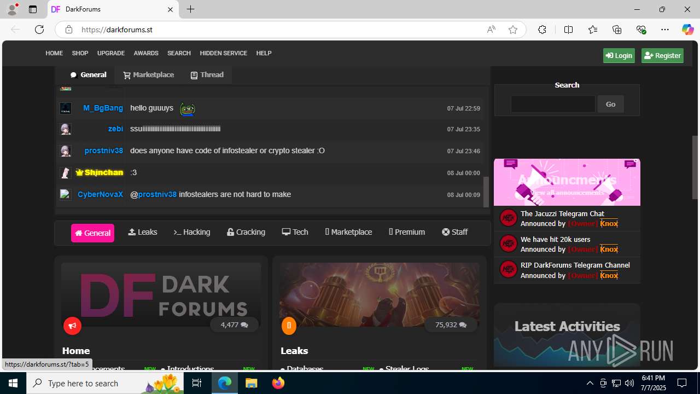The image size is (700, 394).
Task: Select the pink General category tab
Action: (x=92, y=233)
